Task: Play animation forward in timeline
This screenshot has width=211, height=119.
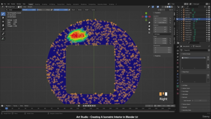Action: coord(90,106)
